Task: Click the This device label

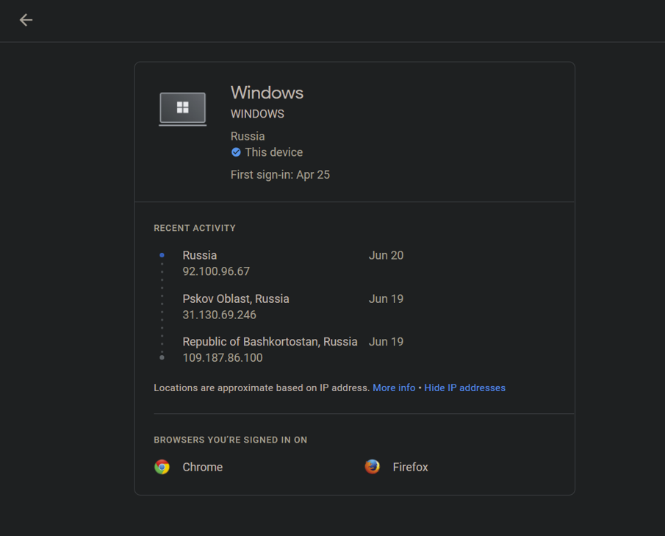Action: click(274, 152)
